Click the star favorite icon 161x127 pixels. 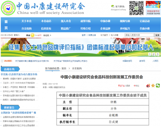[153, 86]
